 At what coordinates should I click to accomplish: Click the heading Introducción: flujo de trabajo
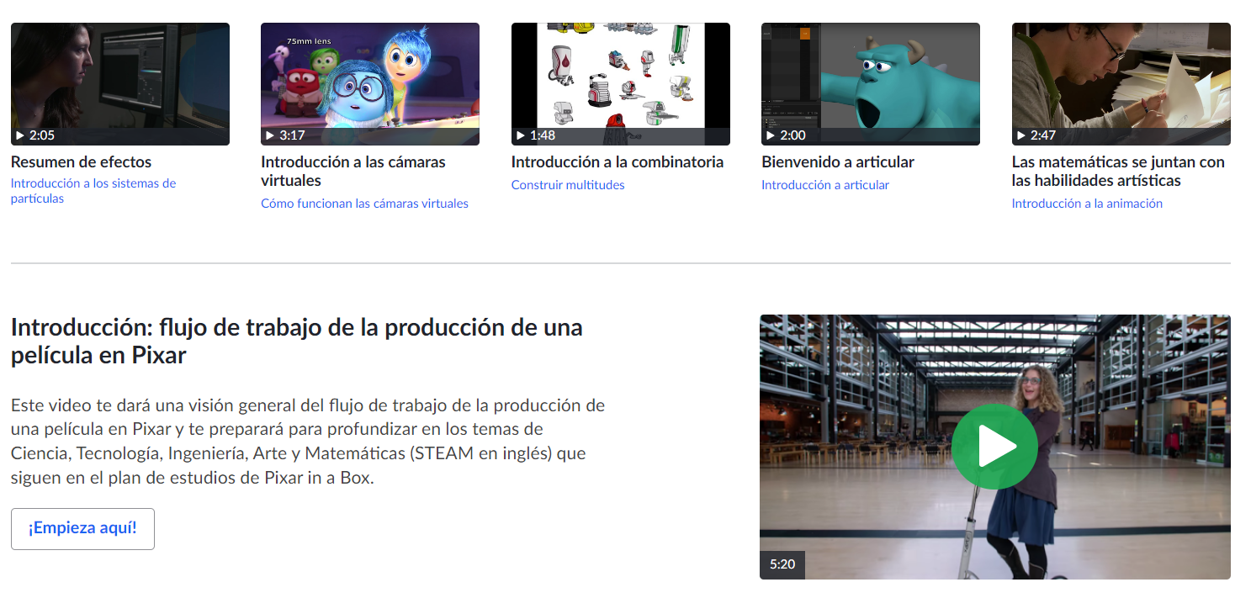click(x=297, y=341)
